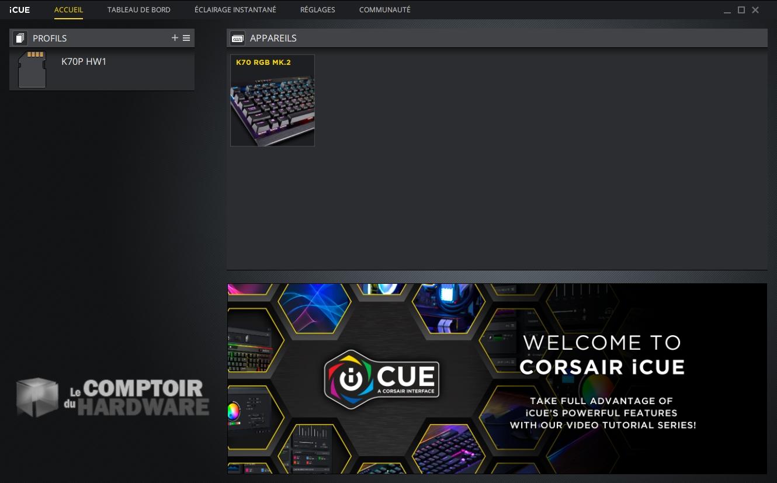Switch to the COMMUNAUTÉ tab
The image size is (777, 483).
[x=384, y=10]
